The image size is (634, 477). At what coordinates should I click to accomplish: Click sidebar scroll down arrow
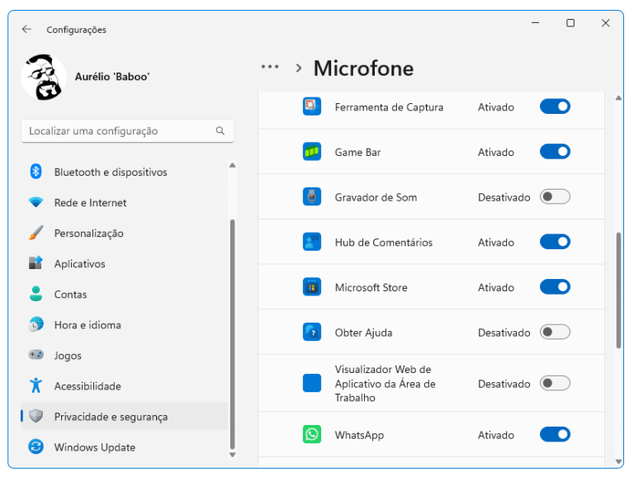233,455
